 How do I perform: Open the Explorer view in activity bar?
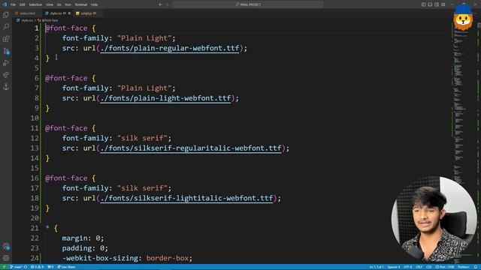(6, 15)
